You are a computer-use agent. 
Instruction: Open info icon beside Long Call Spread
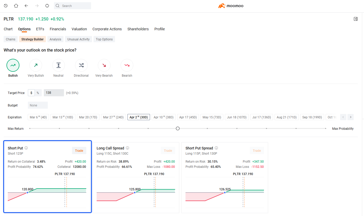coord(127,148)
